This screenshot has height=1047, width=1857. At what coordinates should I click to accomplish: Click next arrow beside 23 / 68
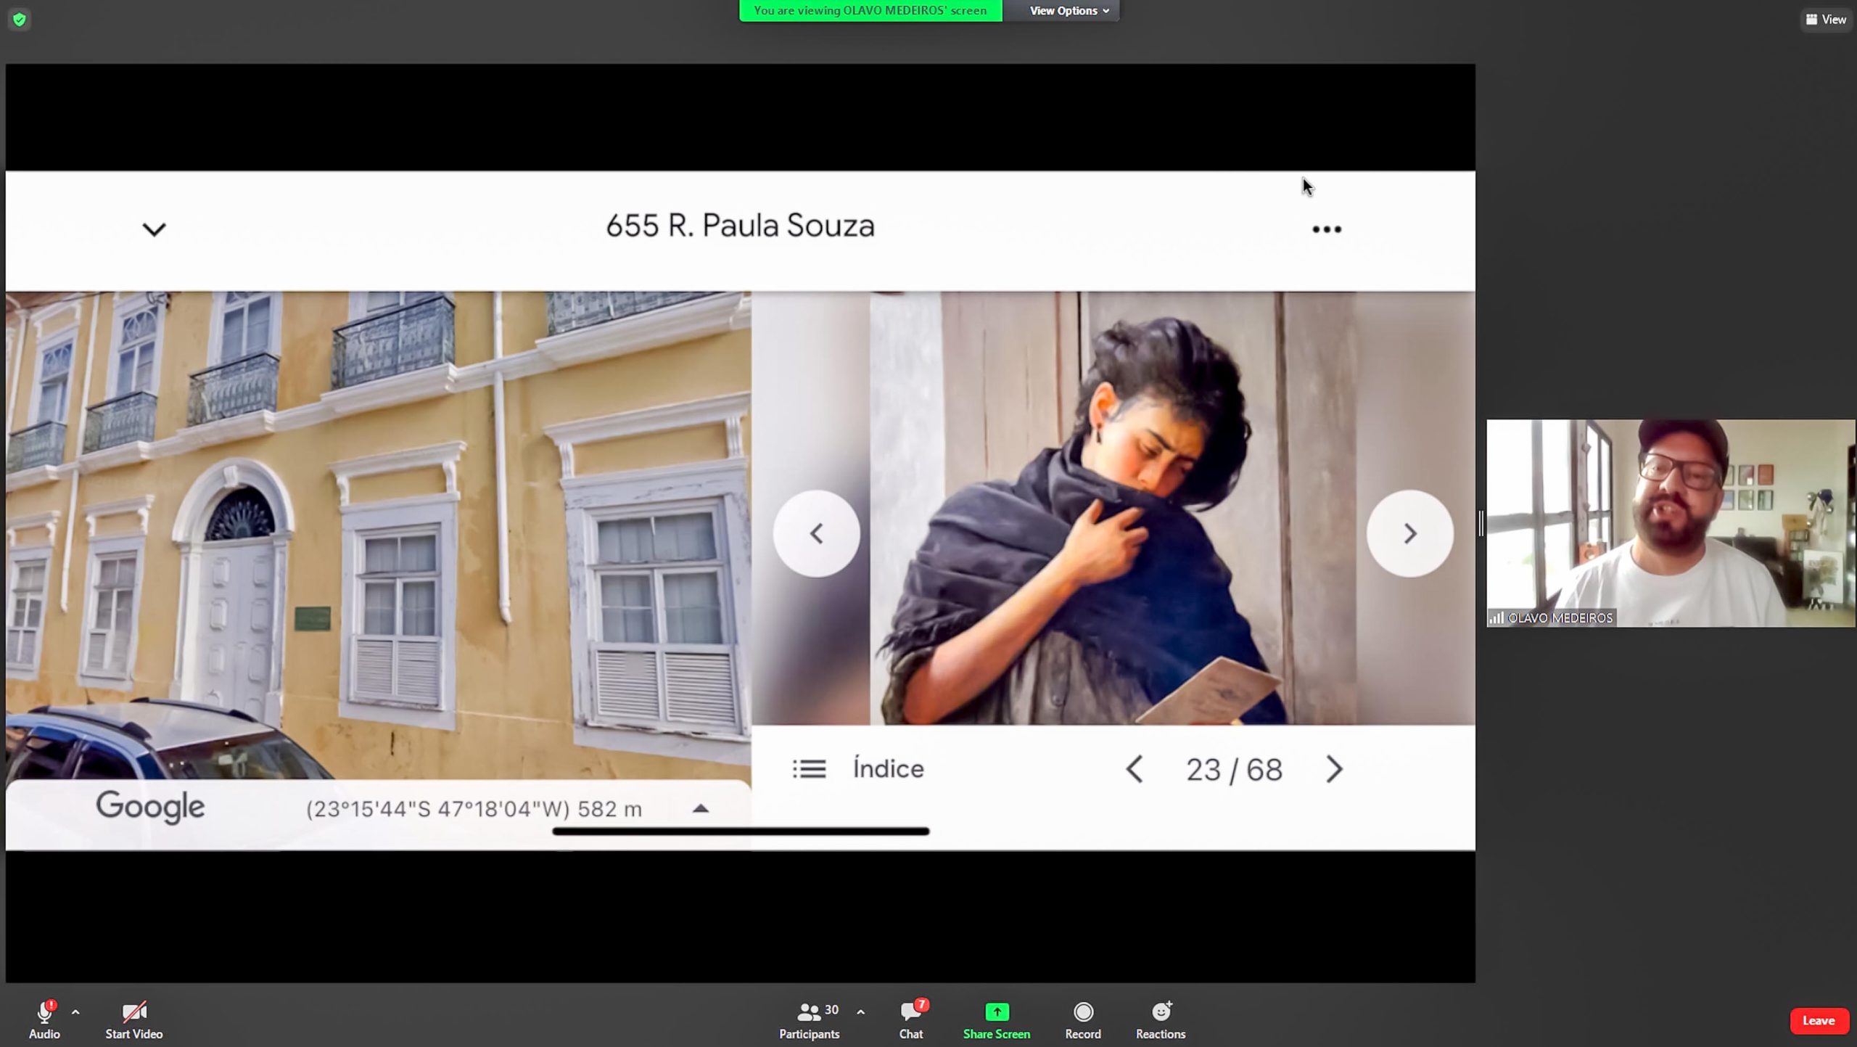[1333, 769]
